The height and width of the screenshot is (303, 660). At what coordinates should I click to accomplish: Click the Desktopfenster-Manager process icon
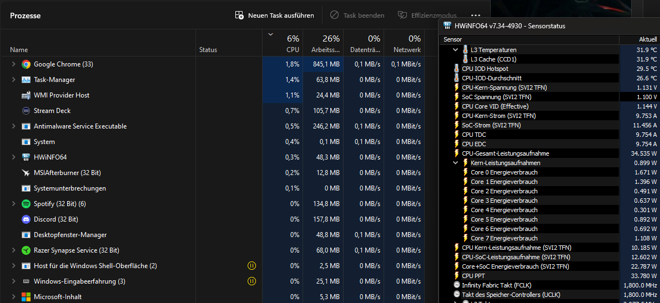pyautogui.click(x=26, y=235)
